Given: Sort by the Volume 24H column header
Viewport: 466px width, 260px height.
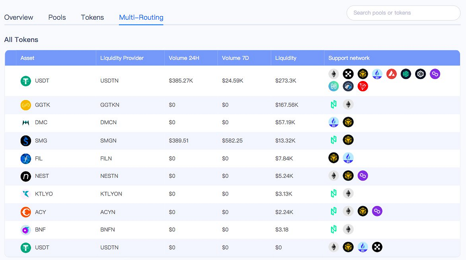Looking at the screenshot, I should (x=184, y=58).
